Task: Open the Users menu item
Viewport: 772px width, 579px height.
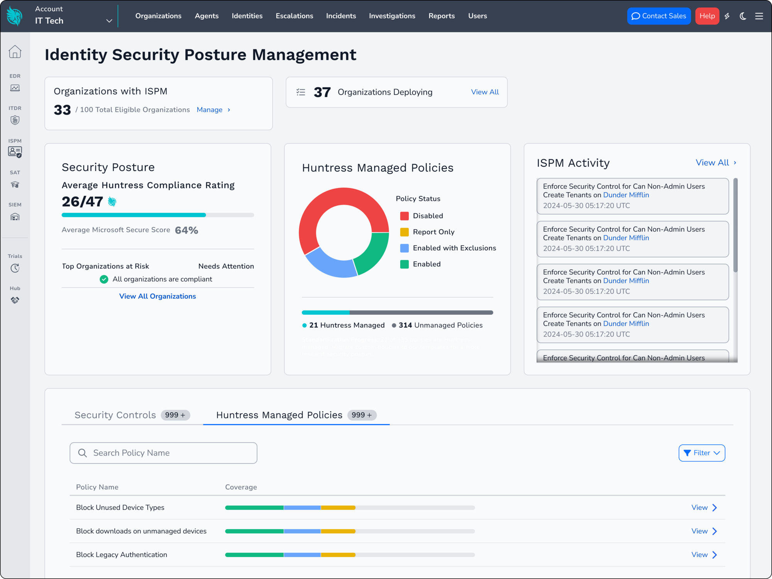Action: (x=477, y=16)
